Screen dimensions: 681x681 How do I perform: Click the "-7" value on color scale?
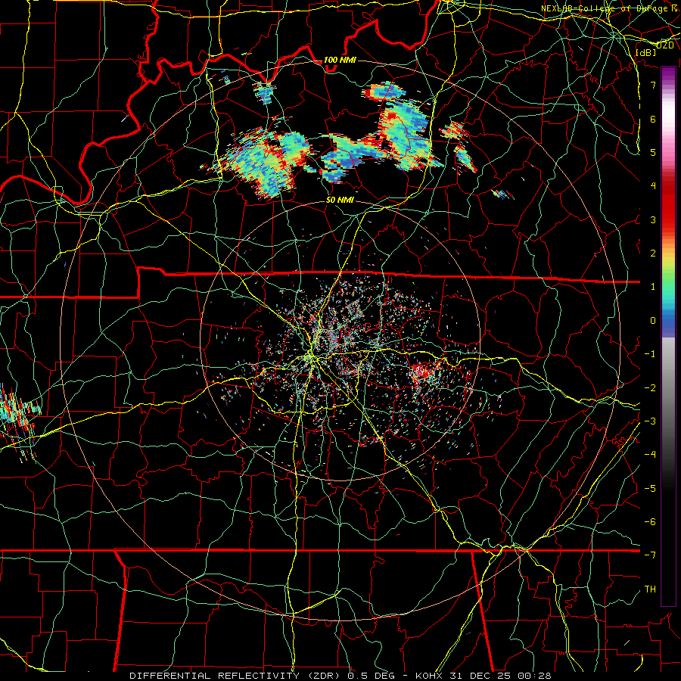650,555
